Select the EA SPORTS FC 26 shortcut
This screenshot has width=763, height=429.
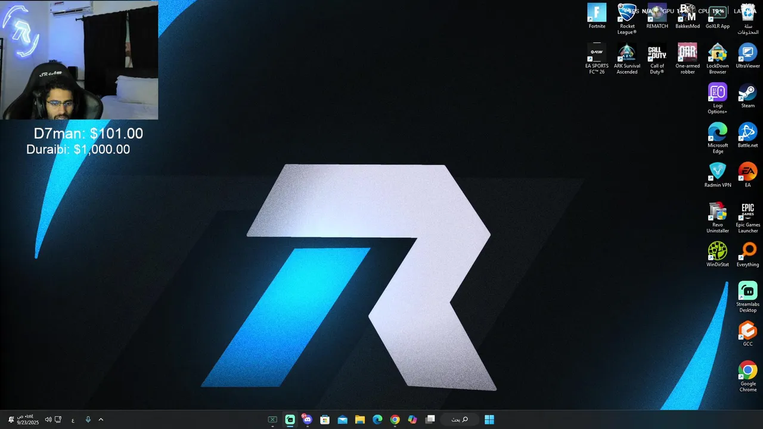click(597, 58)
